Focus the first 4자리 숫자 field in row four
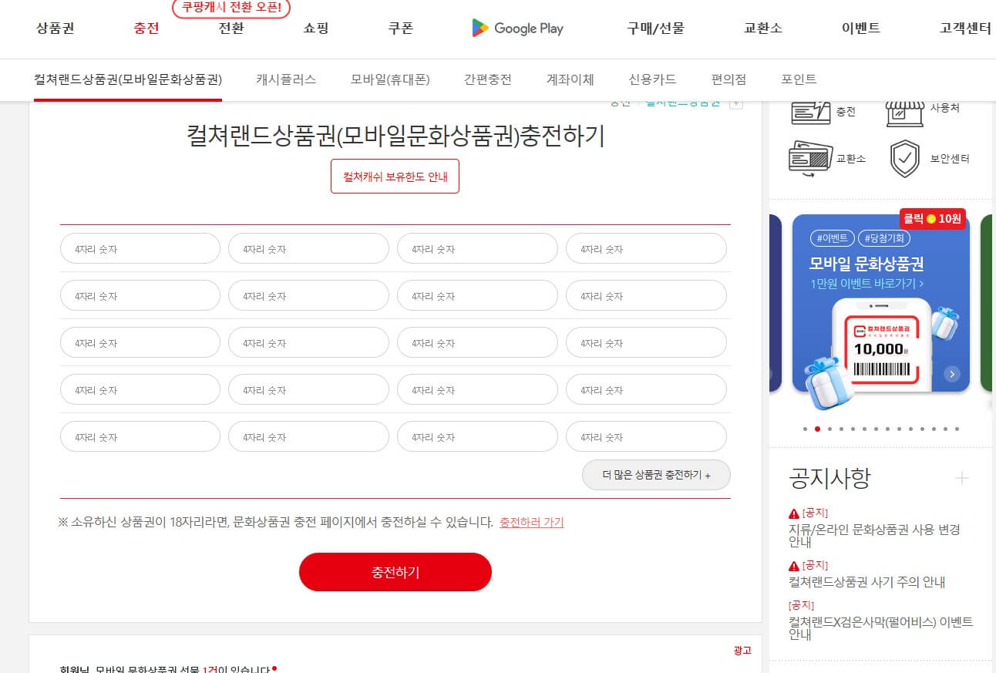Image resolution: width=996 pixels, height=673 pixels. [140, 390]
